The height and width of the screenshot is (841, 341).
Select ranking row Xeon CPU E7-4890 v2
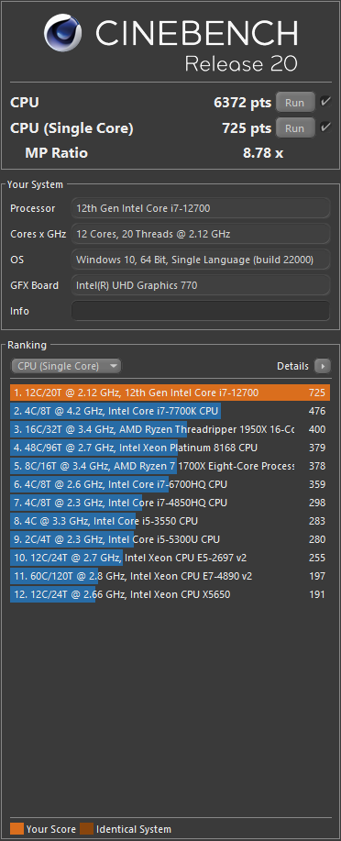coord(170,576)
